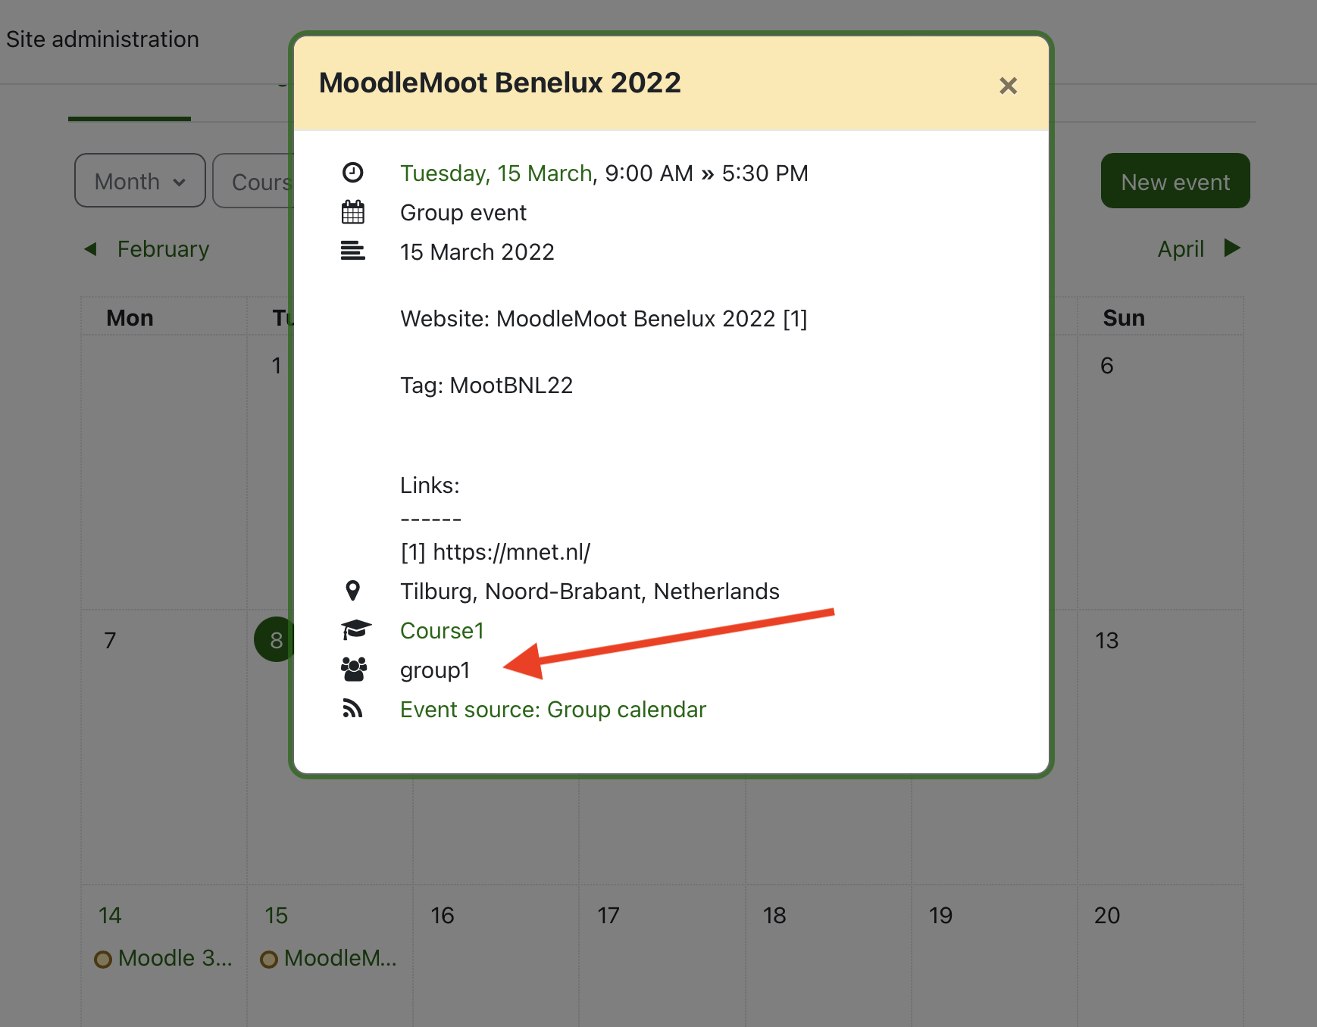Click the event dot next to MoodleM...
1317x1027 pixels.
tap(269, 960)
